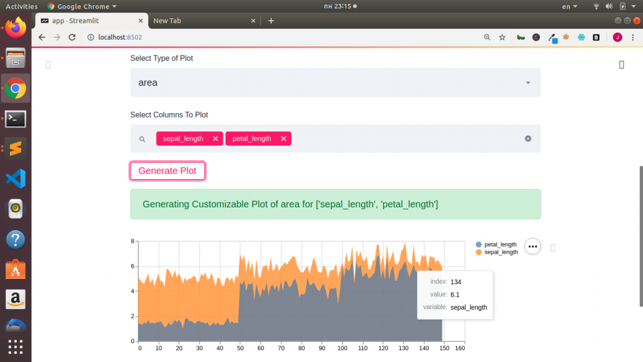Open the Bitwarden extension icon

tap(520, 37)
